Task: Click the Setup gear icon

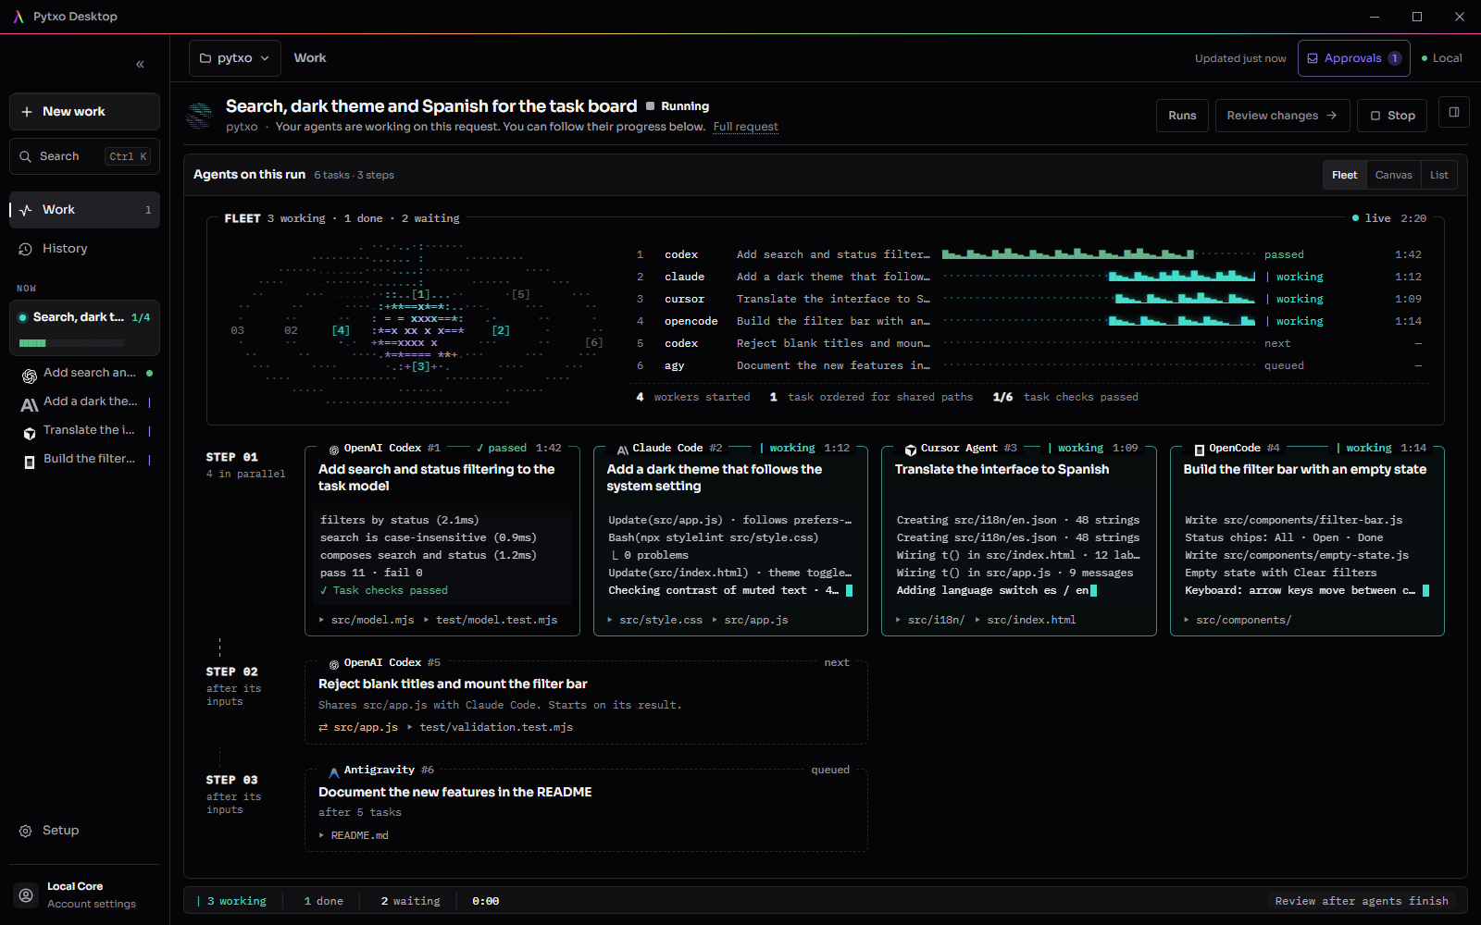Action: pyautogui.click(x=26, y=831)
